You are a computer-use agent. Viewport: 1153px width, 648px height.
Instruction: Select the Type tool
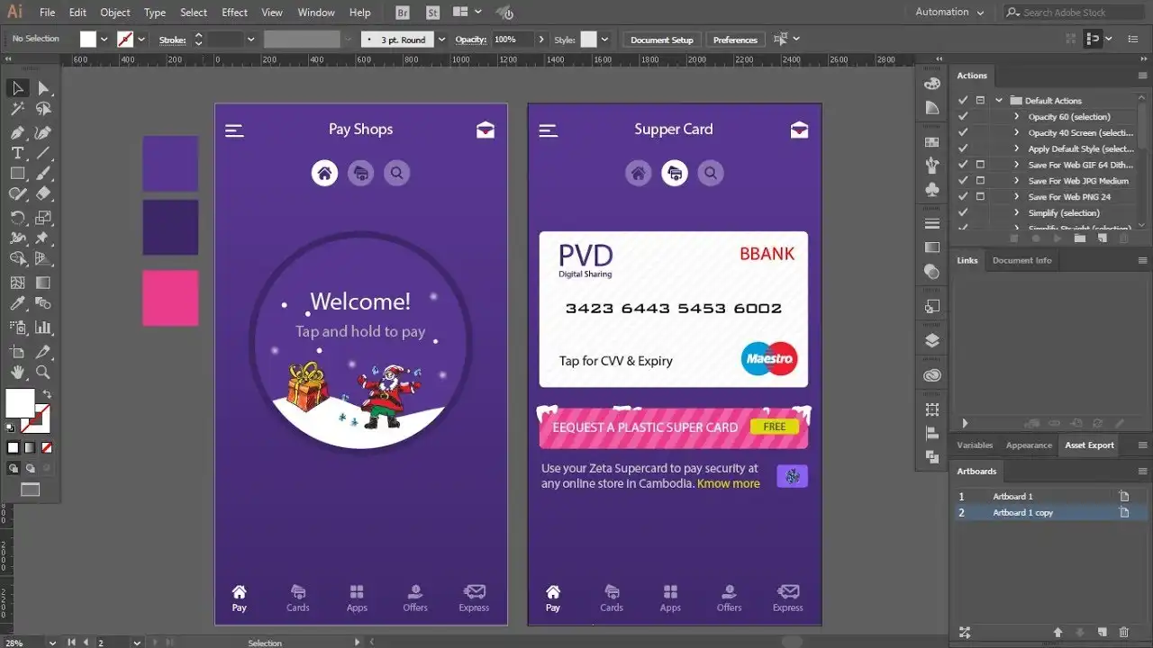pos(17,154)
